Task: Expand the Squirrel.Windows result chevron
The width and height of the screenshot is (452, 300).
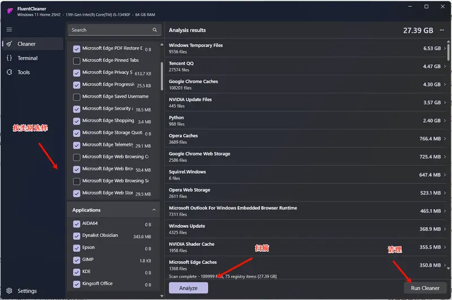Action: click(x=445, y=175)
